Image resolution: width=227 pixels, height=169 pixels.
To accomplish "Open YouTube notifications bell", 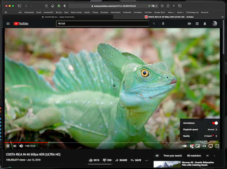I will point(205,23).
